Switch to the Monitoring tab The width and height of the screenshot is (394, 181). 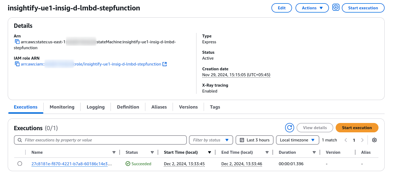click(x=62, y=107)
